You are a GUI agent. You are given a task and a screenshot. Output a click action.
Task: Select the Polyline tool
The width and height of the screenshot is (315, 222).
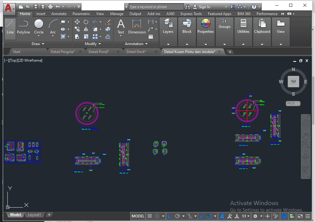coord(23,27)
